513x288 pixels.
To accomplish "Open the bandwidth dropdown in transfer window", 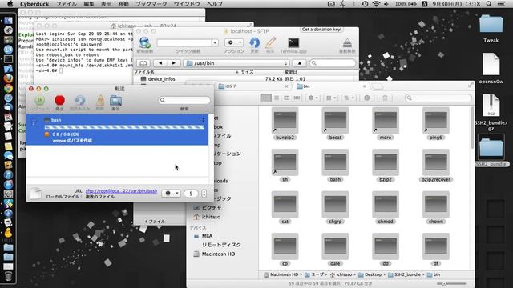I will 171,194.
